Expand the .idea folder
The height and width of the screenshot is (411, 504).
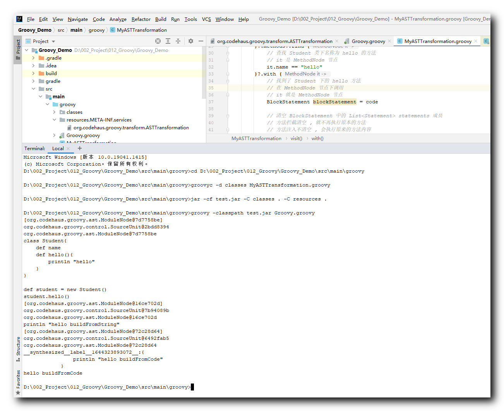33,66
